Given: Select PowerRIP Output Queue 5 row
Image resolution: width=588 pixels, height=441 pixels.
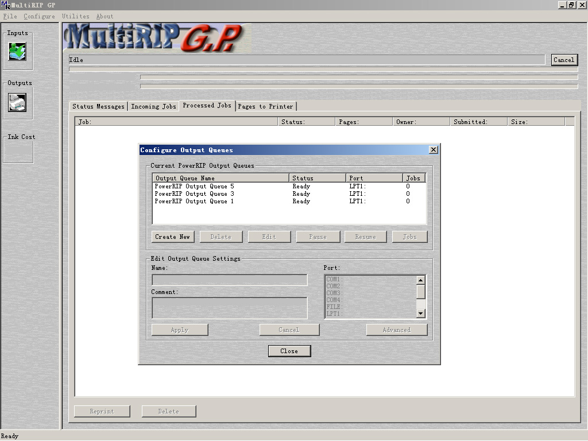Looking at the screenshot, I should click(289, 187).
